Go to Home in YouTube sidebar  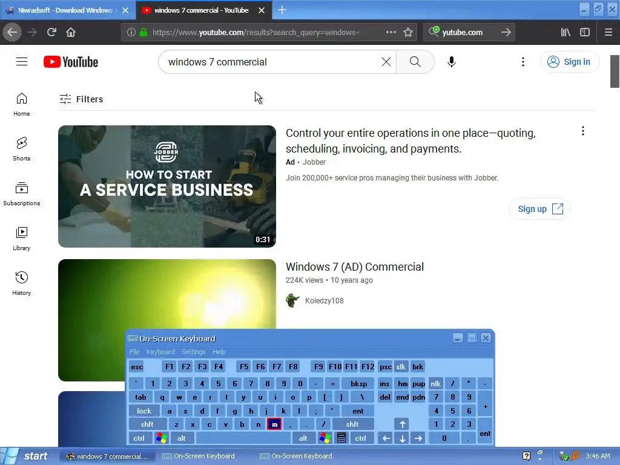pyautogui.click(x=21, y=104)
